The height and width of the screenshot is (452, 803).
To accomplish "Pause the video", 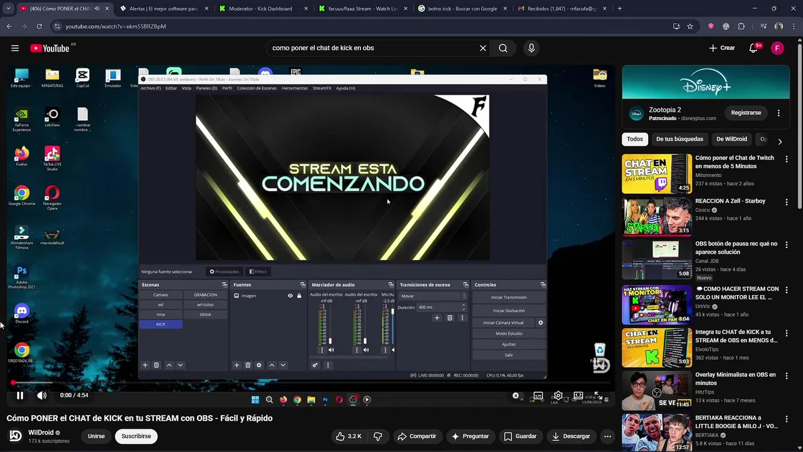I will [20, 395].
